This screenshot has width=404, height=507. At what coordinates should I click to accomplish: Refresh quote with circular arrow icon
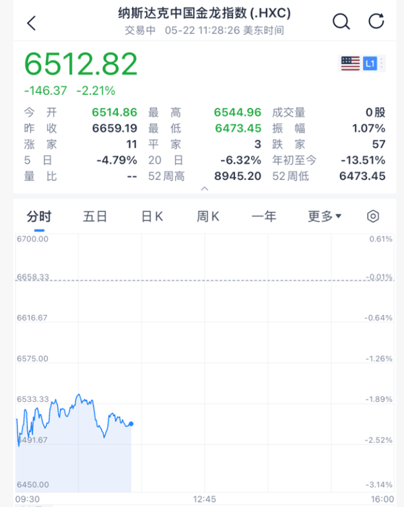click(376, 22)
